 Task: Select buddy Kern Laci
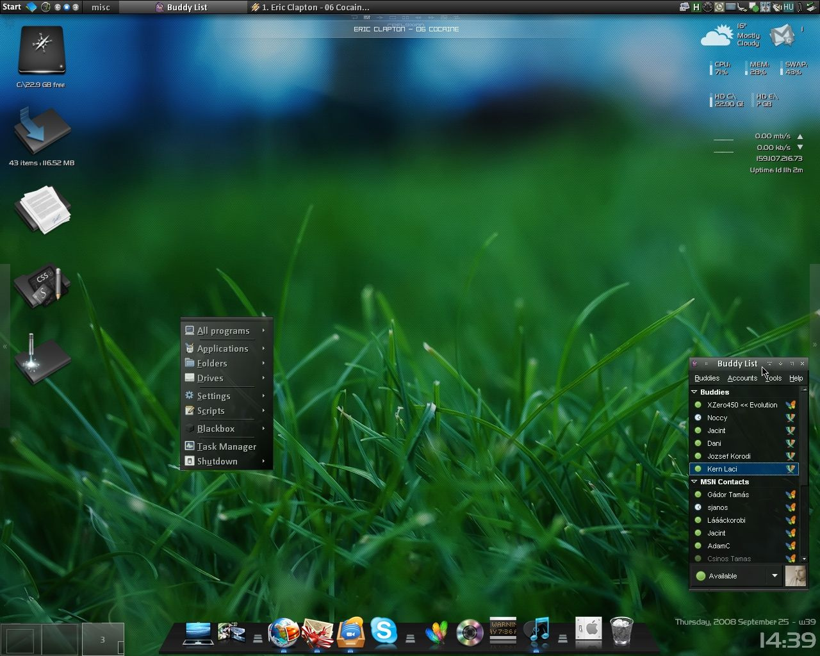[744, 469]
